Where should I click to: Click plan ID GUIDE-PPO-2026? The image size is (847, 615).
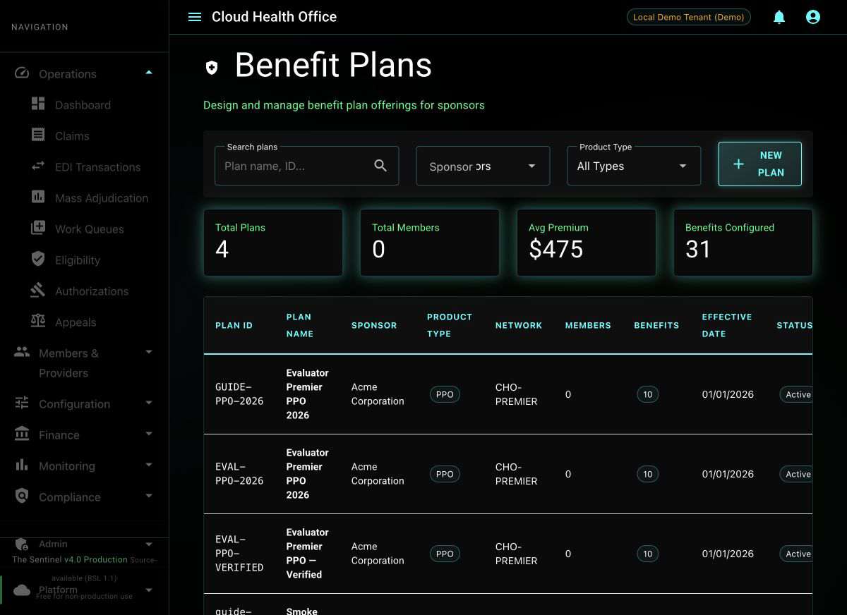click(x=239, y=394)
